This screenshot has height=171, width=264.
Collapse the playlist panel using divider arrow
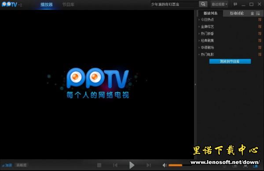click(195, 84)
